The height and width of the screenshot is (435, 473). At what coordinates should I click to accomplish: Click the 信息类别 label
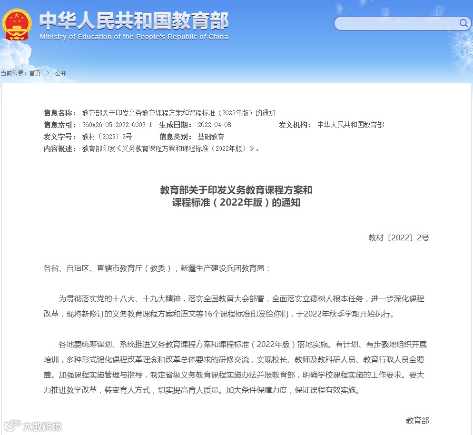tap(175, 137)
